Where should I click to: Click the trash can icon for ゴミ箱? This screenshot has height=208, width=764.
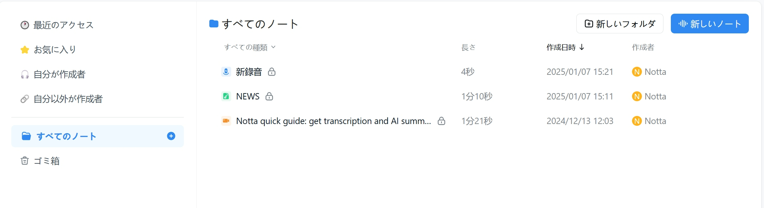tap(25, 161)
